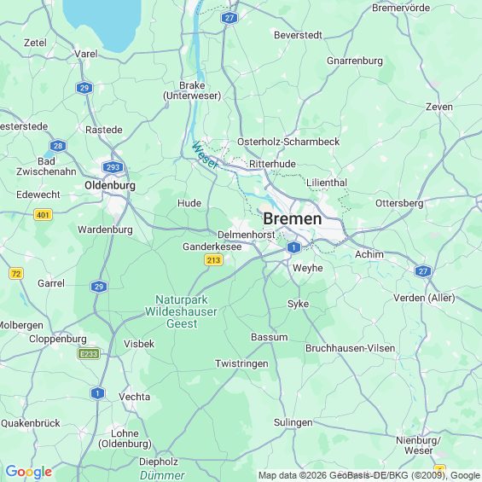
Task: Select the Oldenburg city label
Action: tap(110, 185)
